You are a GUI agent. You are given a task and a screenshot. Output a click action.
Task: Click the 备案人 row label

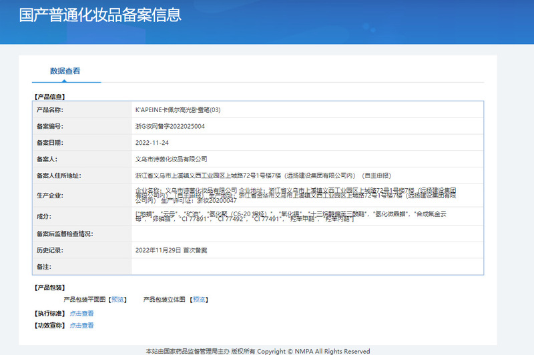click(x=47, y=159)
